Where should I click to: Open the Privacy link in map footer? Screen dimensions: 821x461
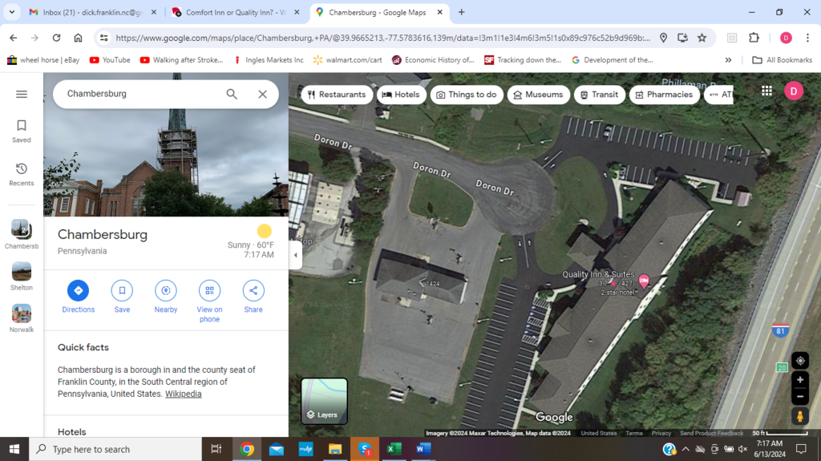click(x=661, y=433)
